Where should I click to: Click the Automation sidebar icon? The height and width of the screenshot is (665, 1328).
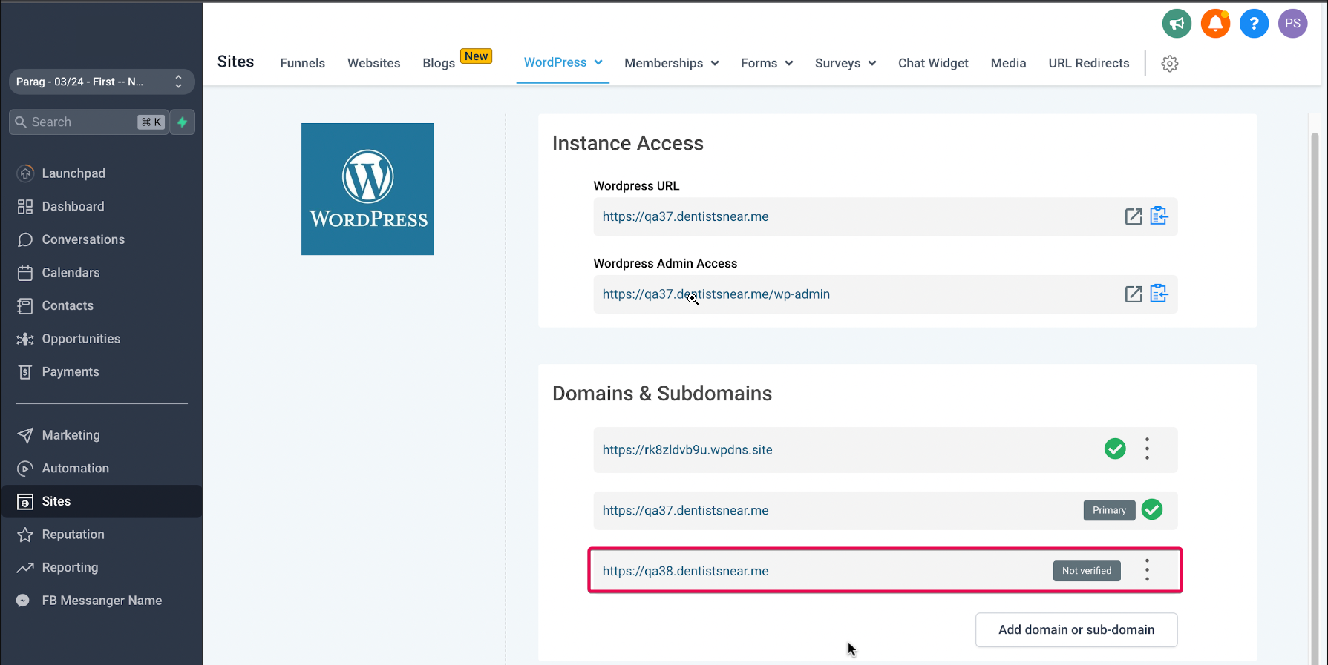click(x=25, y=469)
